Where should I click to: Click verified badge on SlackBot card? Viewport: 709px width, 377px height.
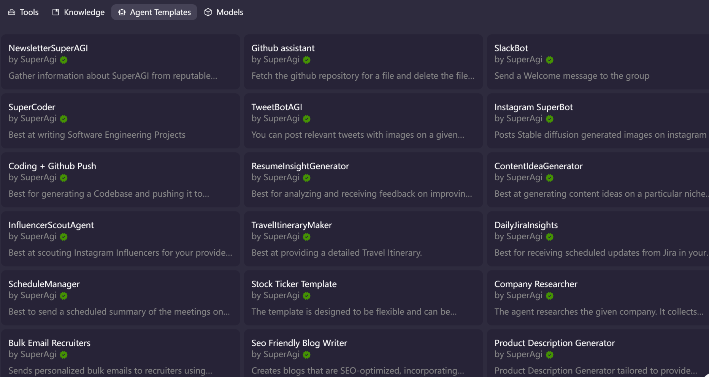coord(549,60)
